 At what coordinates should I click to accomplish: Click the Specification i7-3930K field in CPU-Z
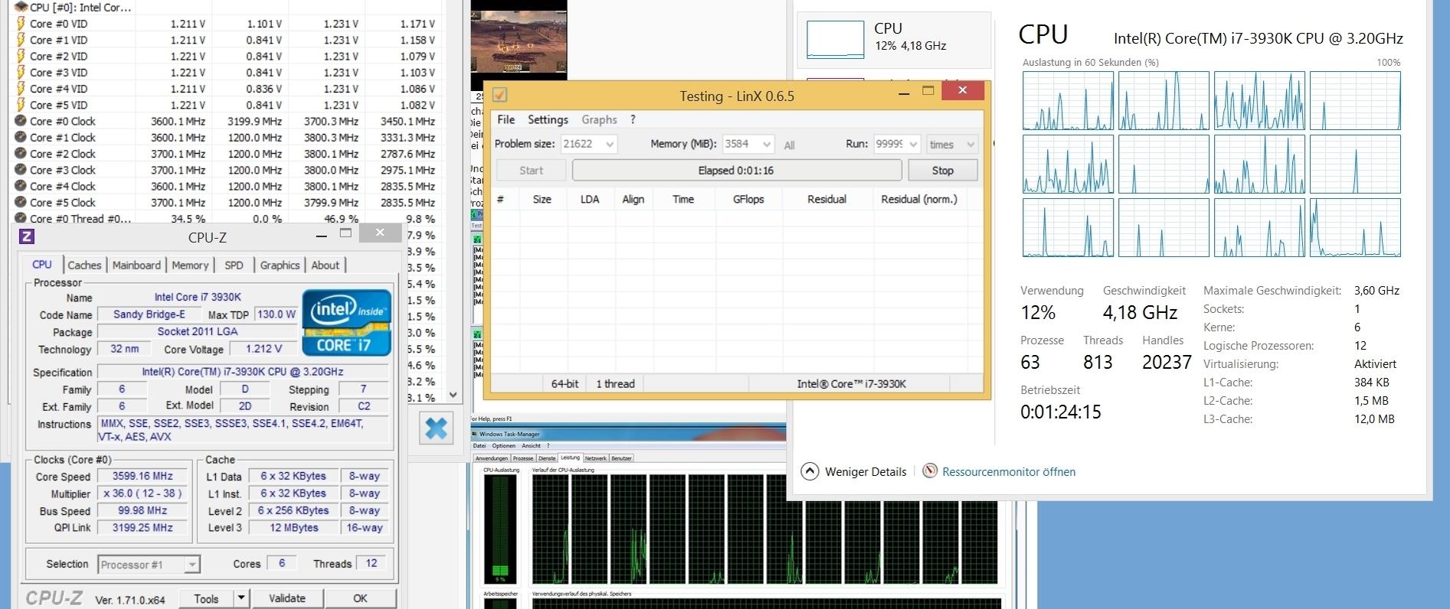(x=243, y=372)
